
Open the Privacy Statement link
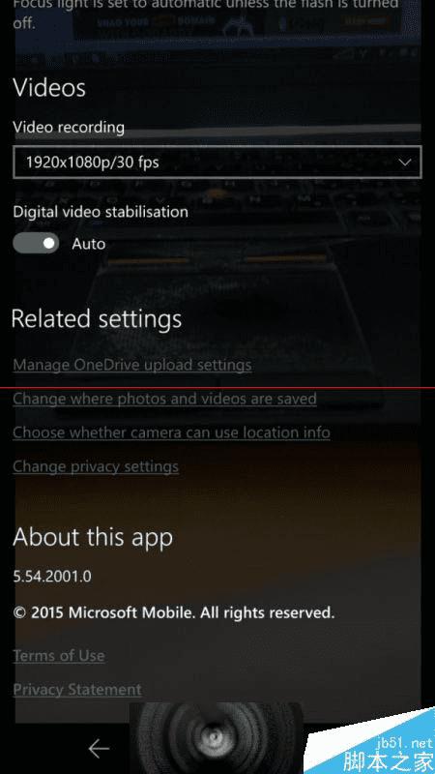click(77, 689)
